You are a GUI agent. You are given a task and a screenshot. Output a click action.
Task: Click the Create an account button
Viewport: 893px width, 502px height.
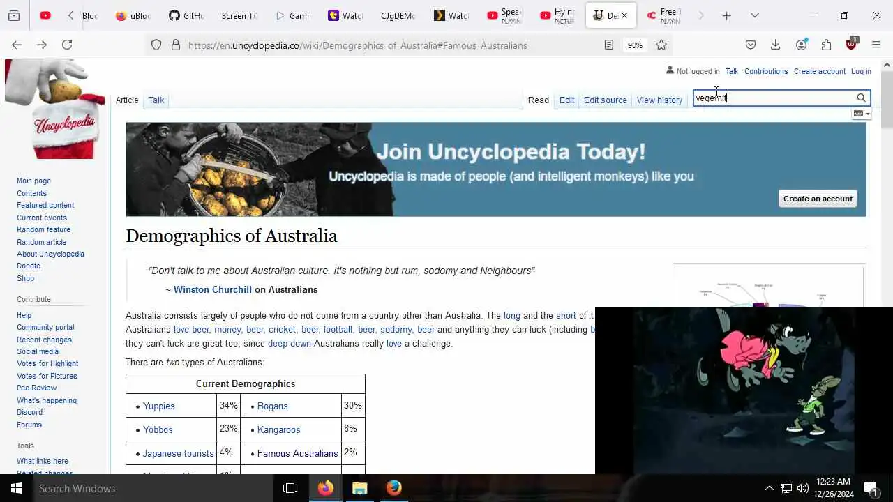pyautogui.click(x=818, y=199)
